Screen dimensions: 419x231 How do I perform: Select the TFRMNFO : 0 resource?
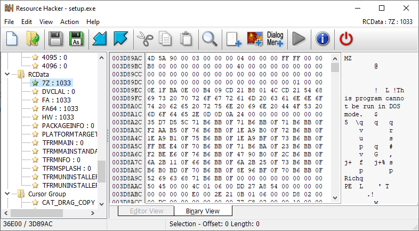tap(61, 160)
